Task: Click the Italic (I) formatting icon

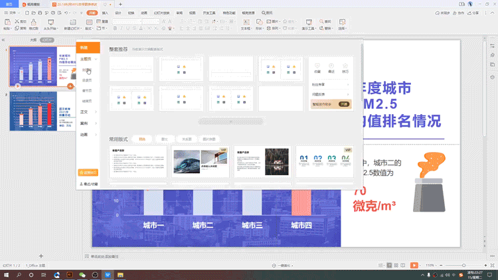Action: (122, 29)
